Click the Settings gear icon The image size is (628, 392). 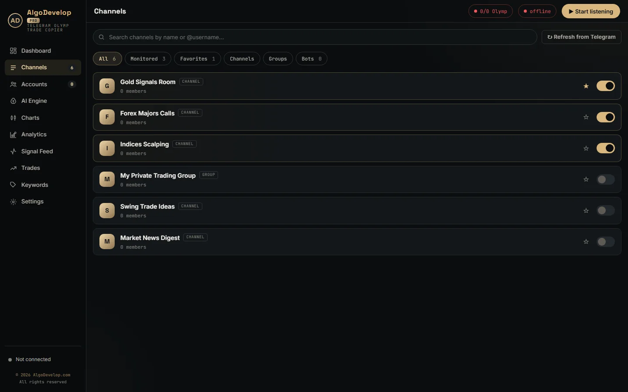click(x=13, y=202)
